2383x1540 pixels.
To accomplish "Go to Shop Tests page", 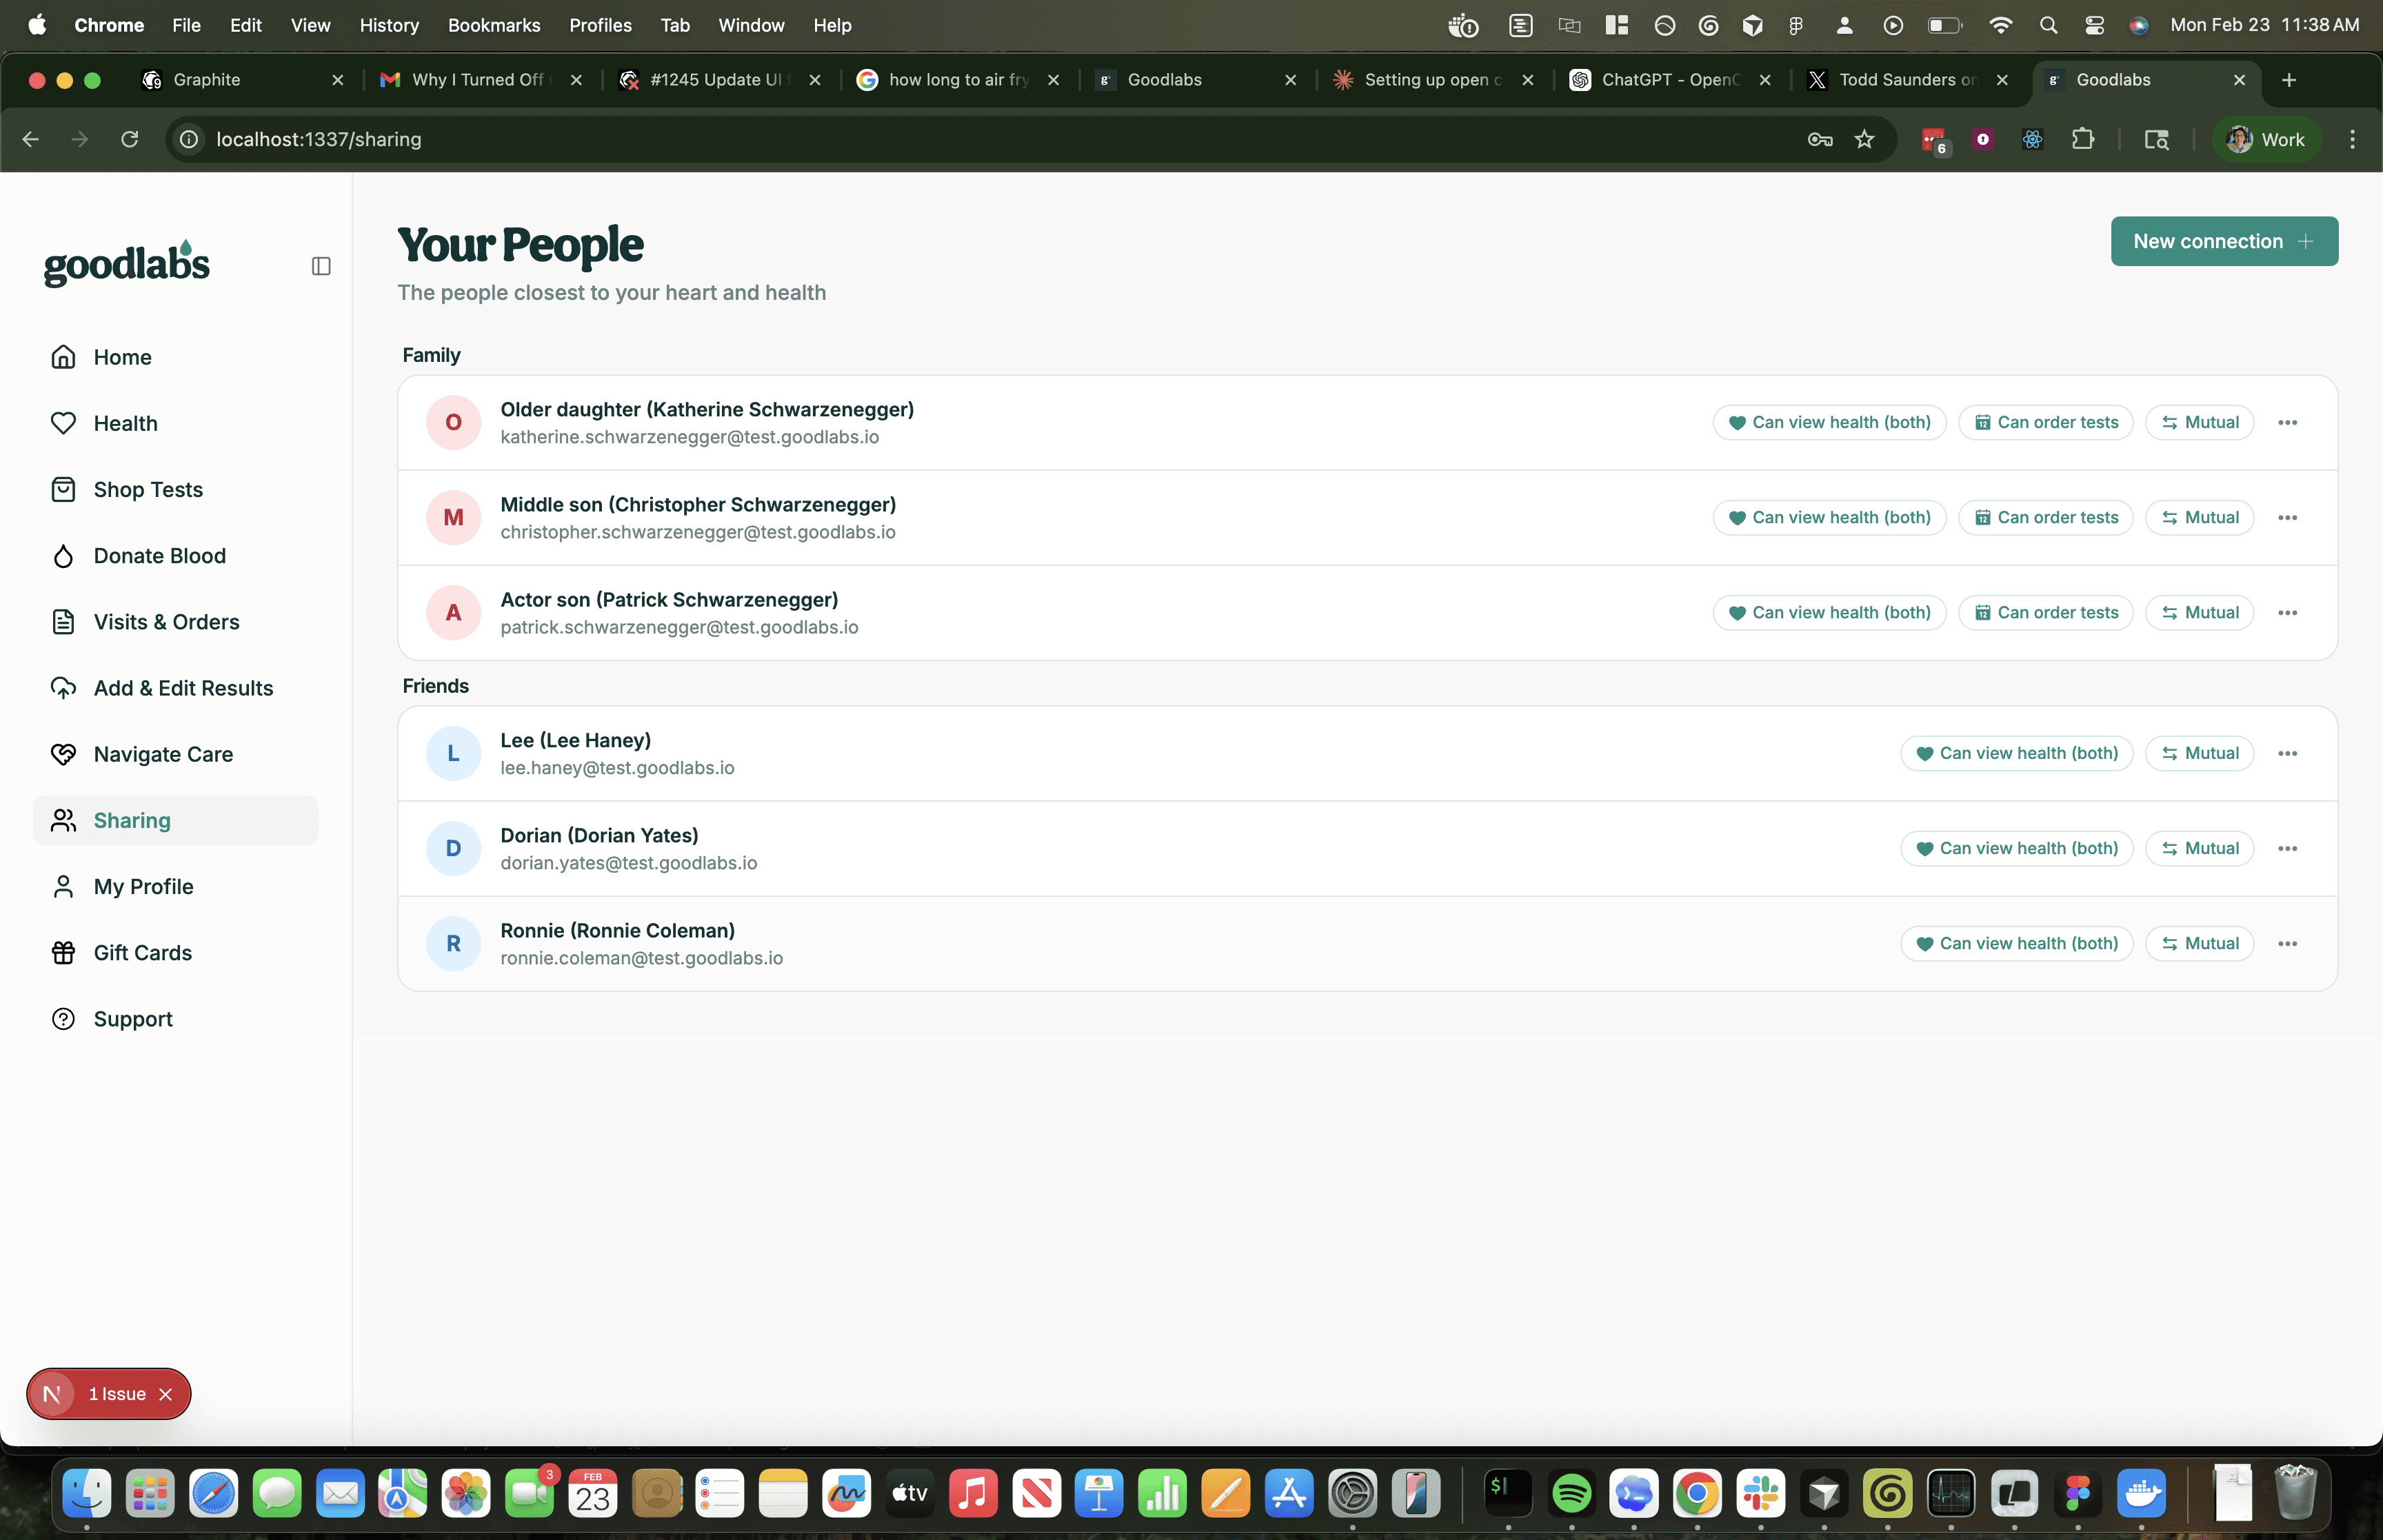I will 148,490.
